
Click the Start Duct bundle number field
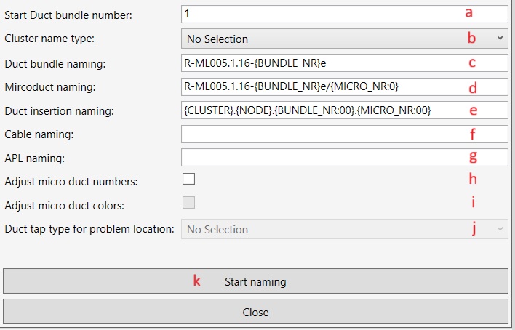point(320,14)
